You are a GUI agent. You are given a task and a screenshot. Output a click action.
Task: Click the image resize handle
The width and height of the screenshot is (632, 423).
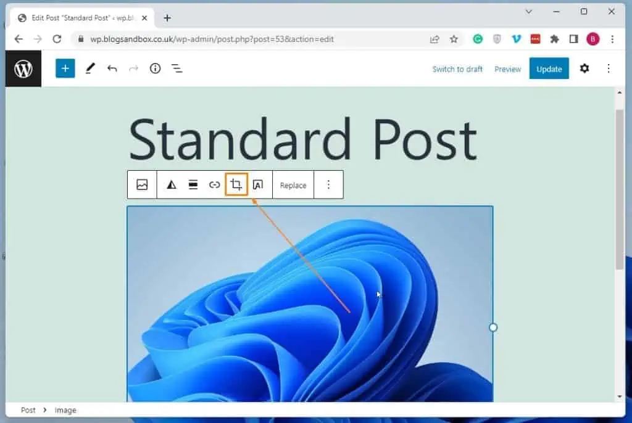[493, 327]
